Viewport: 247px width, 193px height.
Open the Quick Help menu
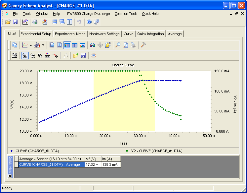tap(150, 14)
